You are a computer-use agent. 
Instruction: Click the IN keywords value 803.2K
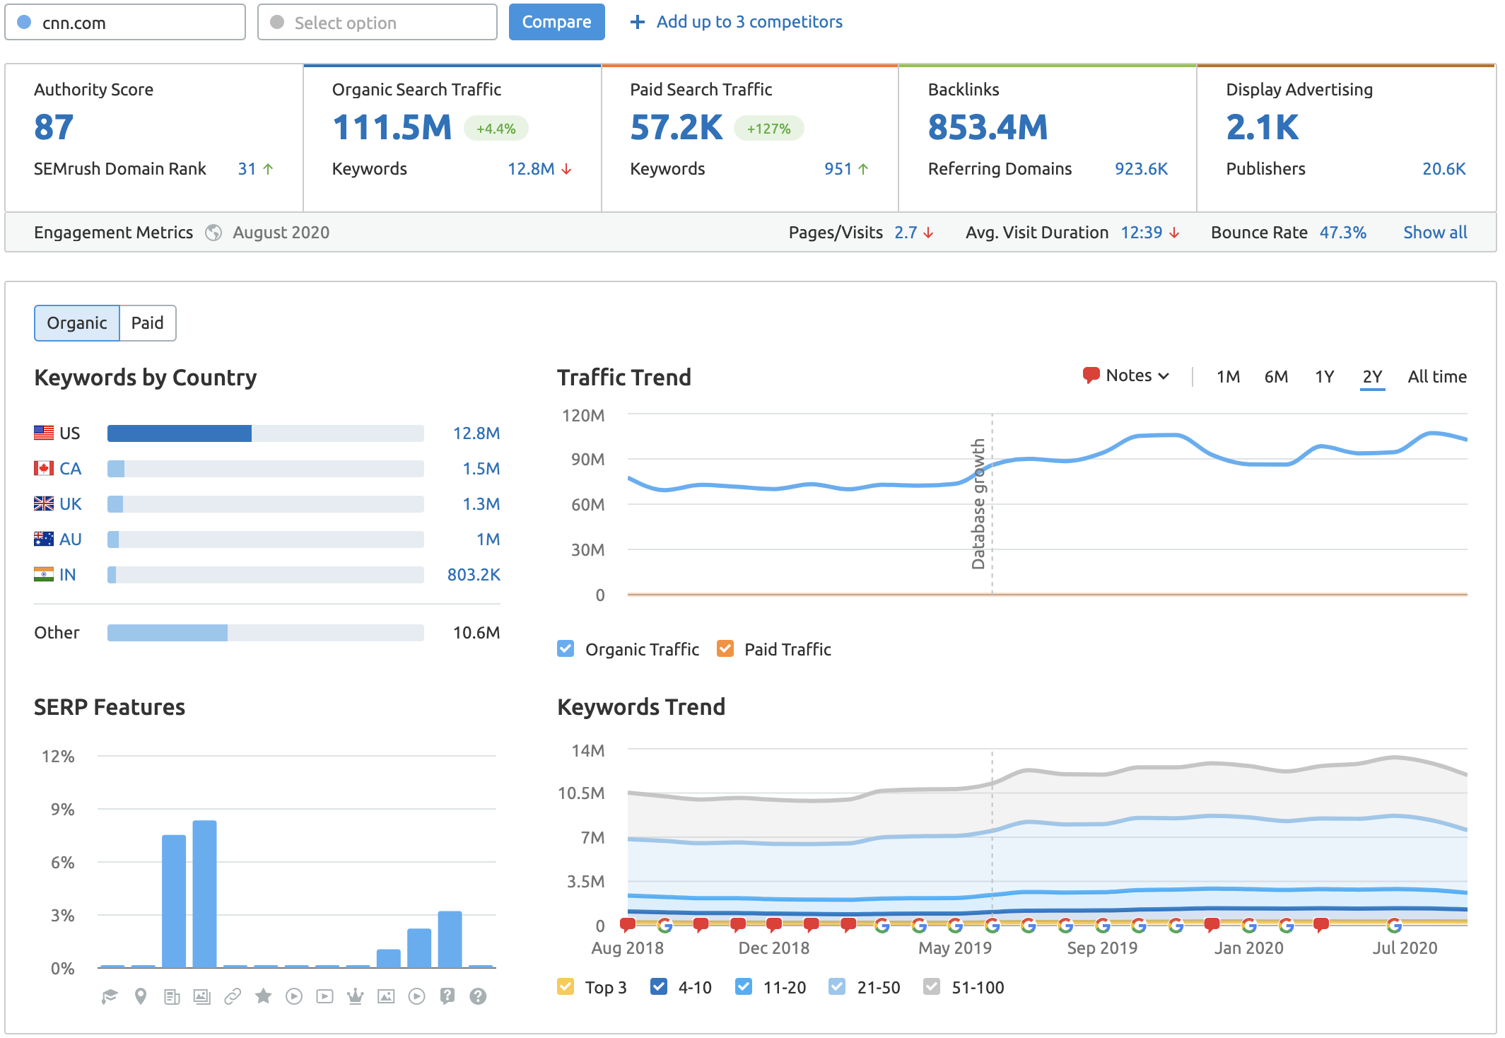pyautogui.click(x=474, y=574)
